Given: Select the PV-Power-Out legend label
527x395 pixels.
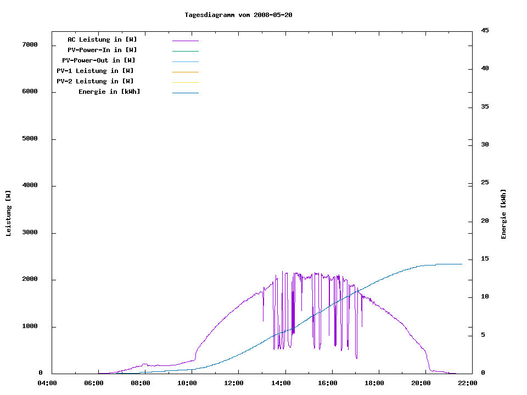Looking at the screenshot, I should 99,60.
